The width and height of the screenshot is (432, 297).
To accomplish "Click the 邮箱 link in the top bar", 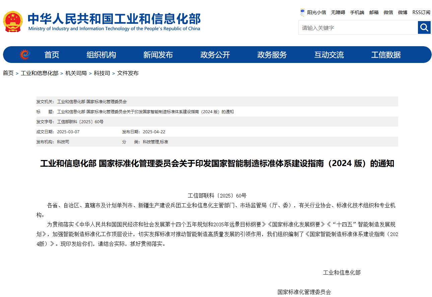I will tap(374, 12).
